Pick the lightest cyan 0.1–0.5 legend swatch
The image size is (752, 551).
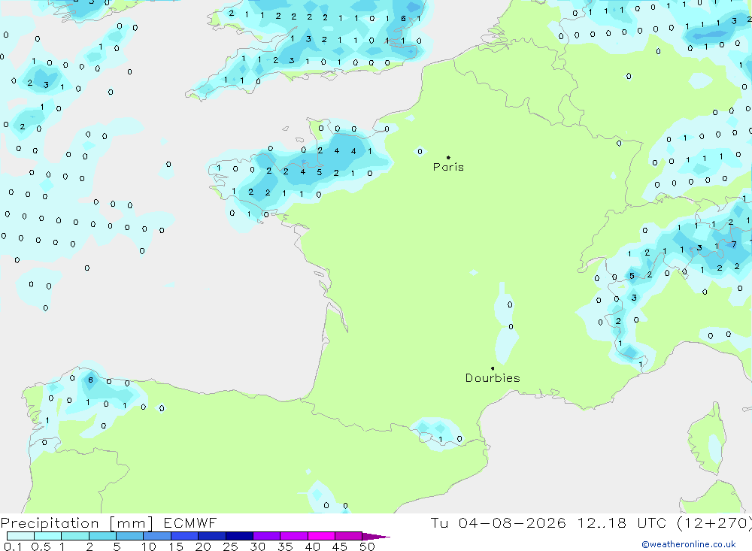point(20,536)
